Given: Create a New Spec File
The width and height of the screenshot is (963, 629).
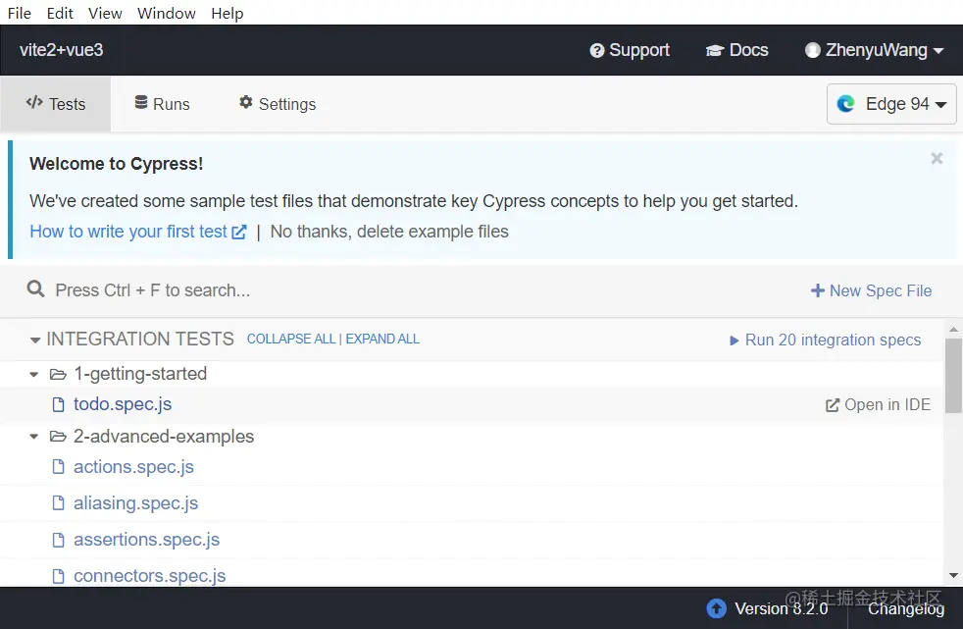Looking at the screenshot, I should pyautogui.click(x=871, y=290).
